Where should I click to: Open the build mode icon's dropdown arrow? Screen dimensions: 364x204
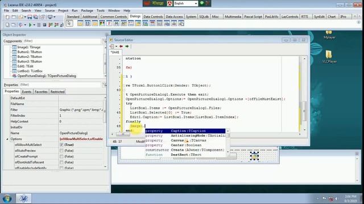point(25,25)
